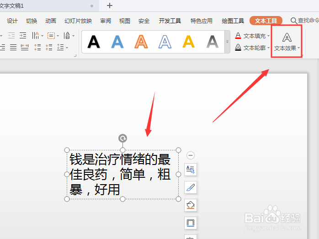Click the 查找命令 search box

[x=304, y=21]
